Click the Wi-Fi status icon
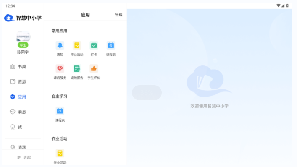The width and height of the screenshot is (297, 167). coord(278,5)
